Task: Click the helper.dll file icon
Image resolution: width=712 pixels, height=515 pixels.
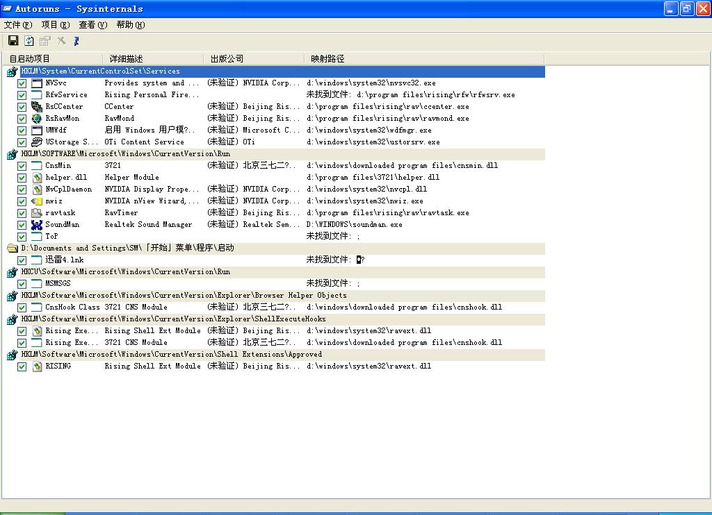Action: pos(37,177)
